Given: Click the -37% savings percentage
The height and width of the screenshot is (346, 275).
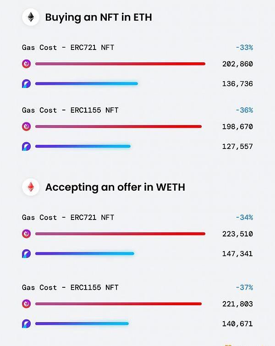Looking at the screenshot, I should click(244, 287).
